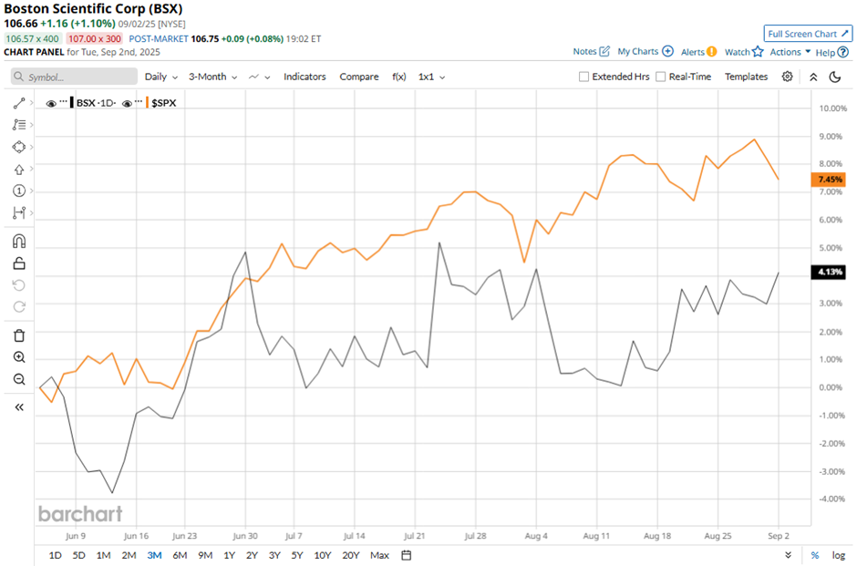This screenshot has height=566, width=857.
Task: Select the Max time range
Action: point(379,555)
